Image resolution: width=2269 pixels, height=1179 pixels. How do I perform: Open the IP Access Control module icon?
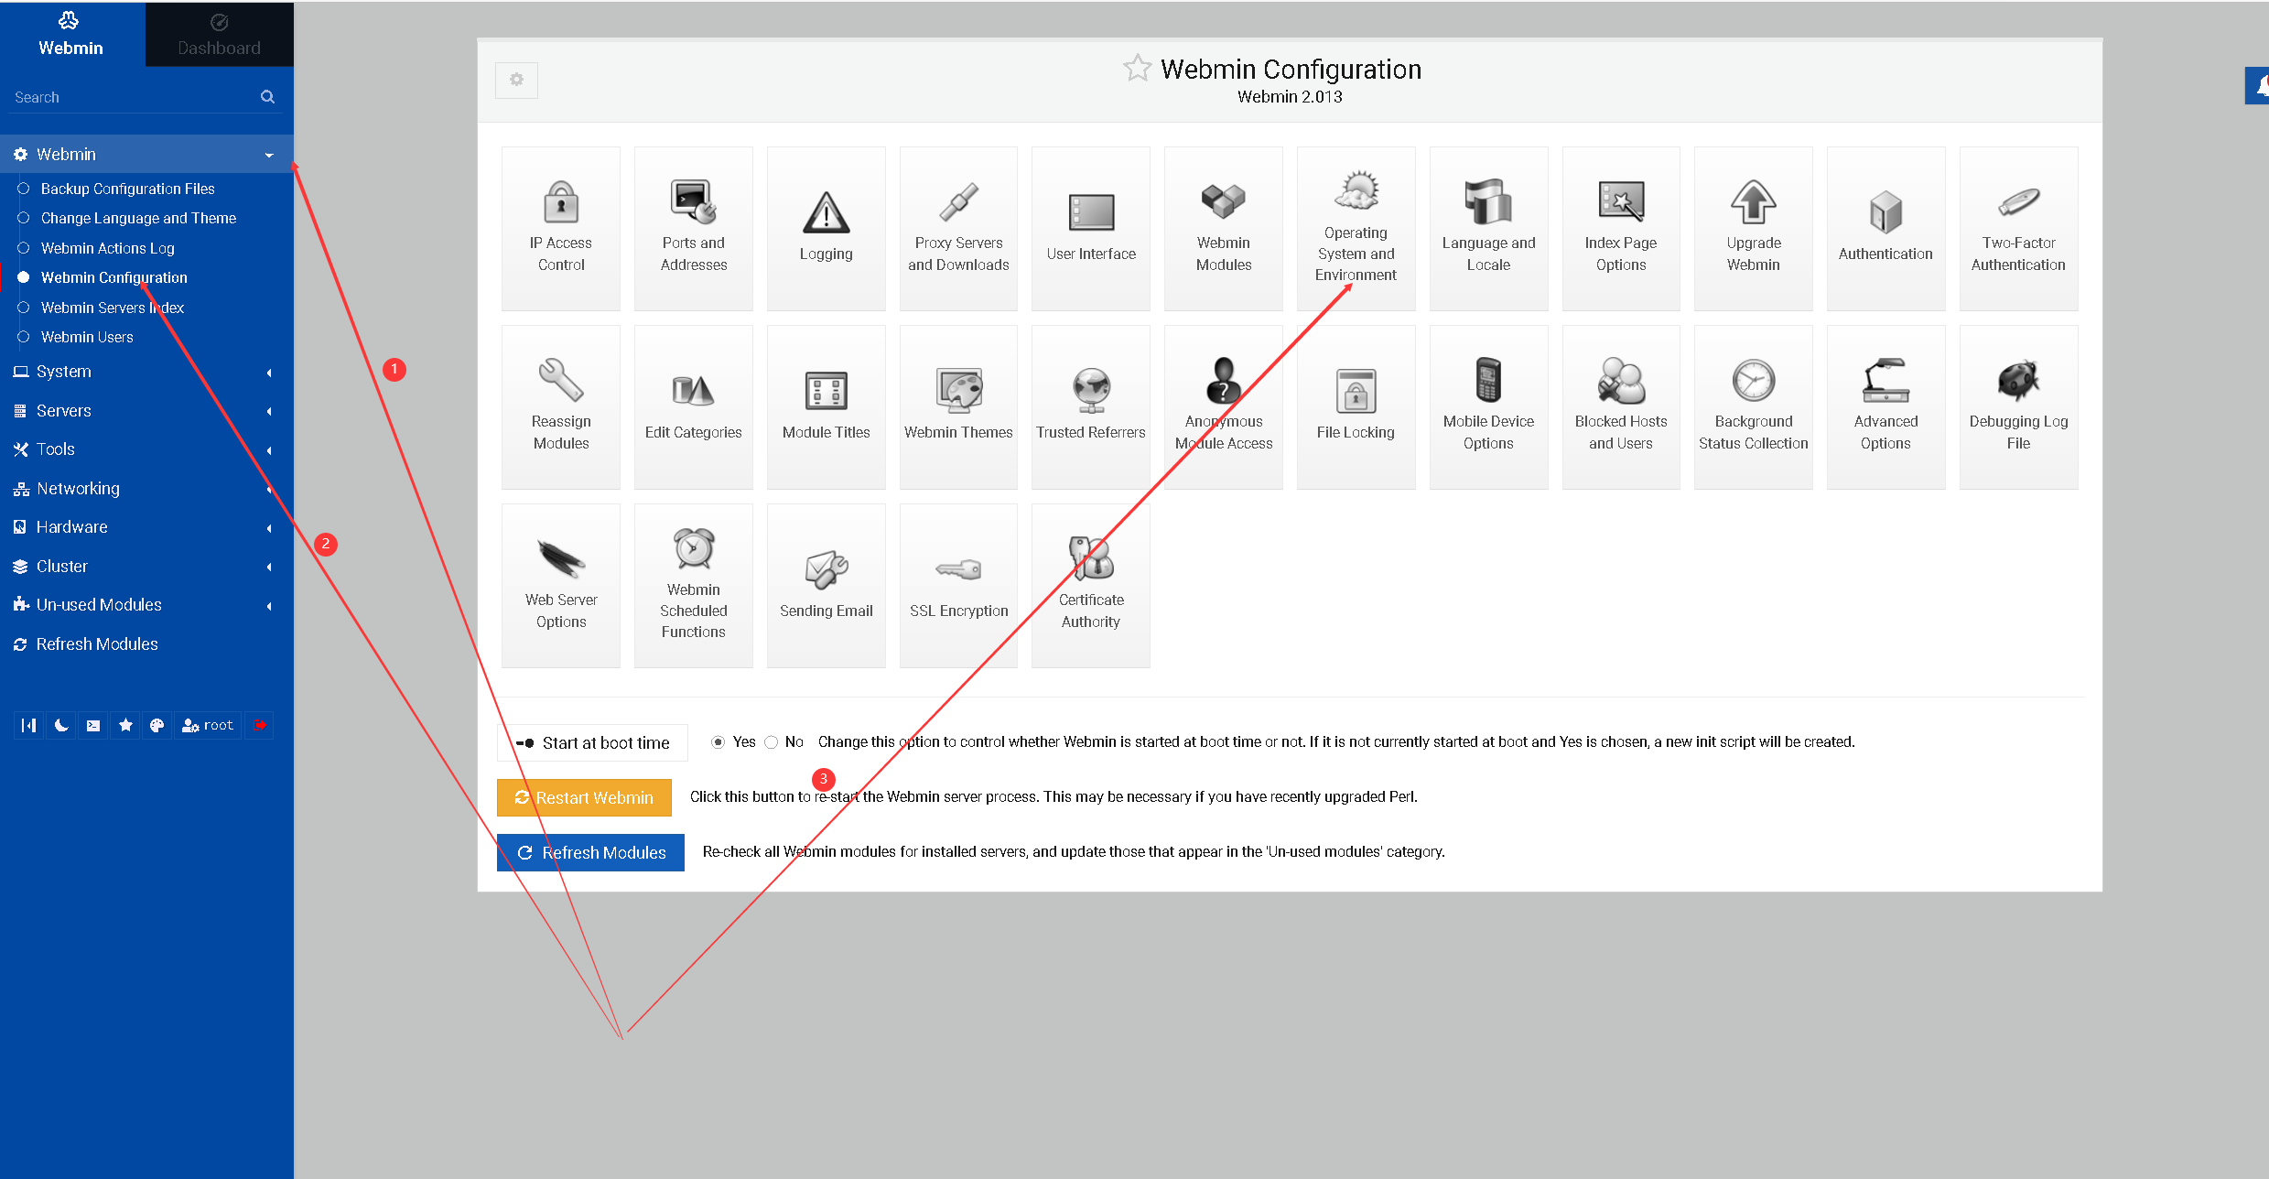(560, 203)
